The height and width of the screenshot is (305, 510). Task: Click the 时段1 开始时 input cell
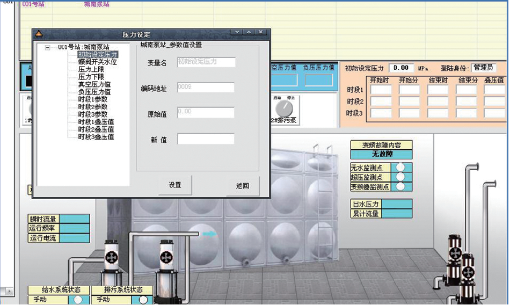[x=381, y=90]
